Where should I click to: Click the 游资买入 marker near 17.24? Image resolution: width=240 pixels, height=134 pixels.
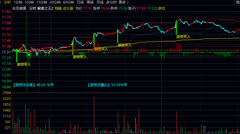tap(80, 57)
